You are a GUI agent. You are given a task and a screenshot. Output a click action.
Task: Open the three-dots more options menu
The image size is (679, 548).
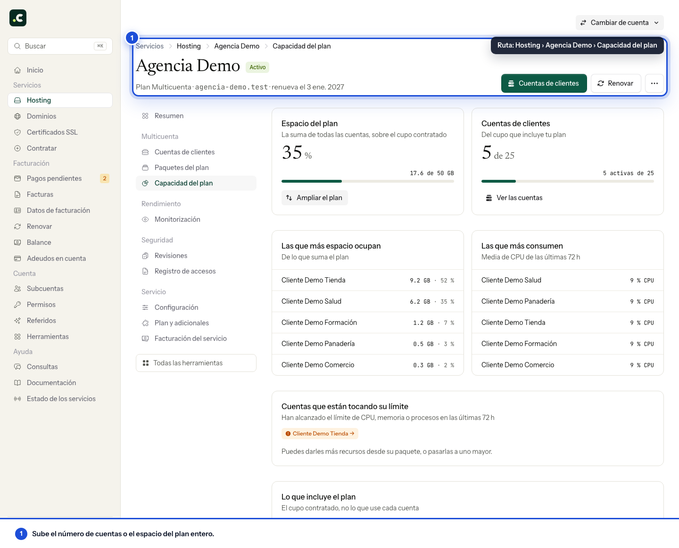[x=654, y=83]
